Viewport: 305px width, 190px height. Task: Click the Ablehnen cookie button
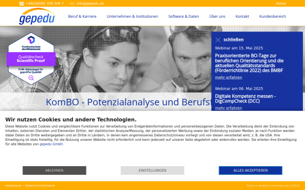pyautogui.click(x=54, y=170)
